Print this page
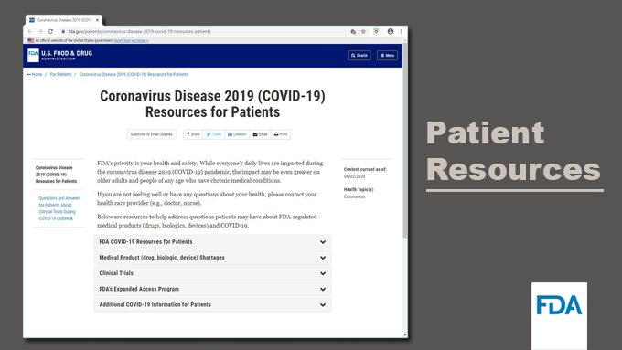Screen dimensions: 622x350 pyautogui.click(x=281, y=134)
